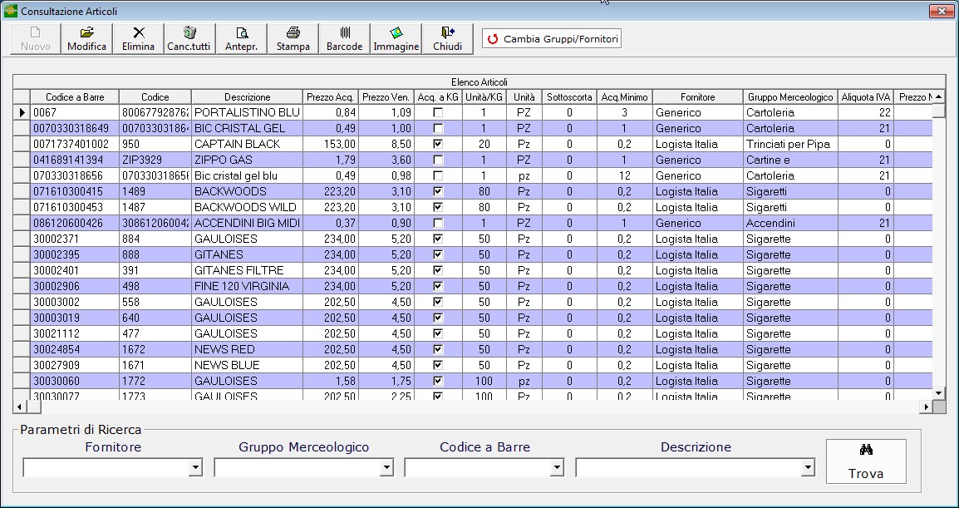Click Canc.tutti trash button

pyautogui.click(x=189, y=39)
